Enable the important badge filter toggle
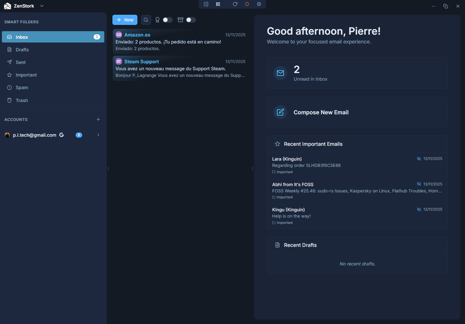The height and width of the screenshot is (324, 465). (168, 20)
